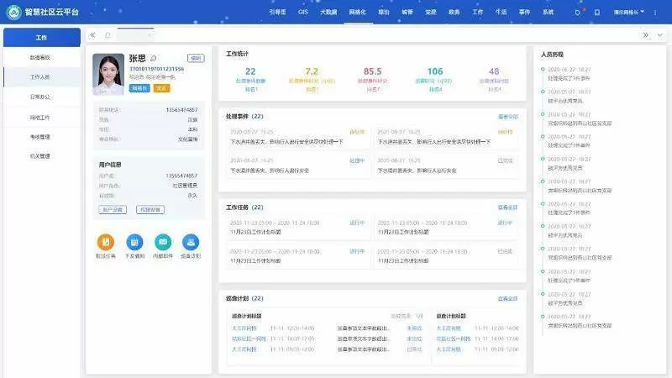Image resolution: width=672 pixels, height=378 pixels.
Task: Click the search icon beside 张思
Action: (x=154, y=58)
